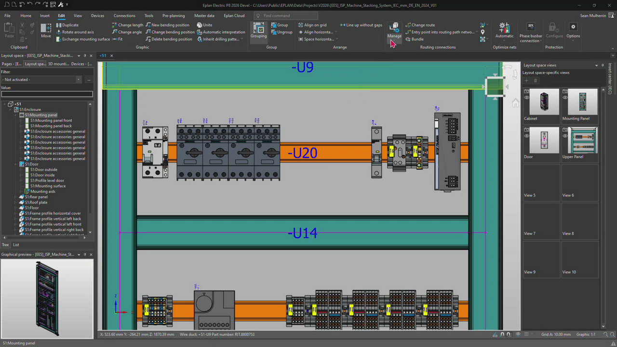Screen dimensions: 617x347
Task: Select the Upper Panel view thumbnail
Action: point(583,141)
